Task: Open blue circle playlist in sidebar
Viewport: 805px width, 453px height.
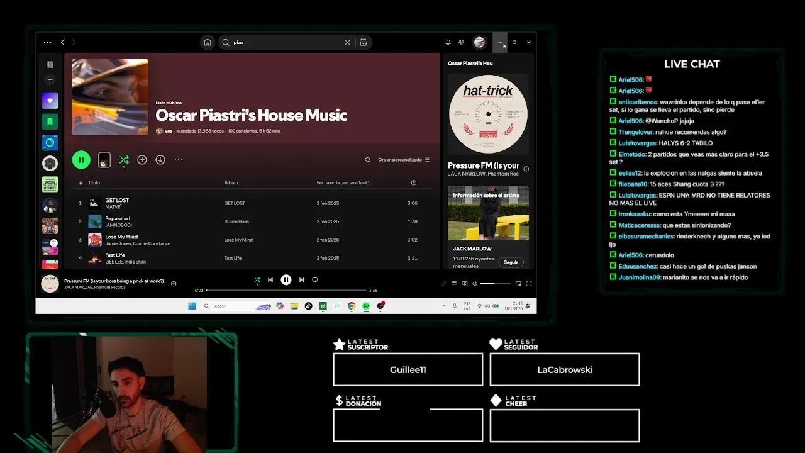Action: tap(50, 142)
